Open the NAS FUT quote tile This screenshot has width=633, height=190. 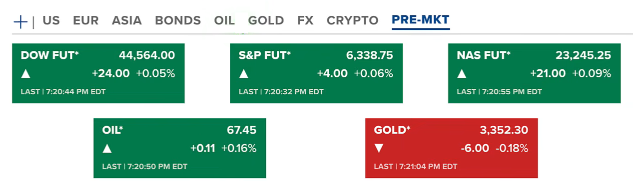(x=534, y=73)
